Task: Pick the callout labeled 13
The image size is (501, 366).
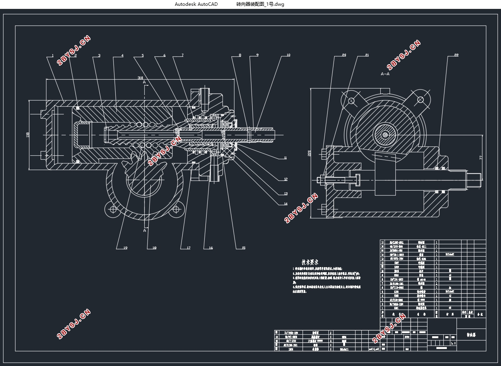Action: (286, 194)
